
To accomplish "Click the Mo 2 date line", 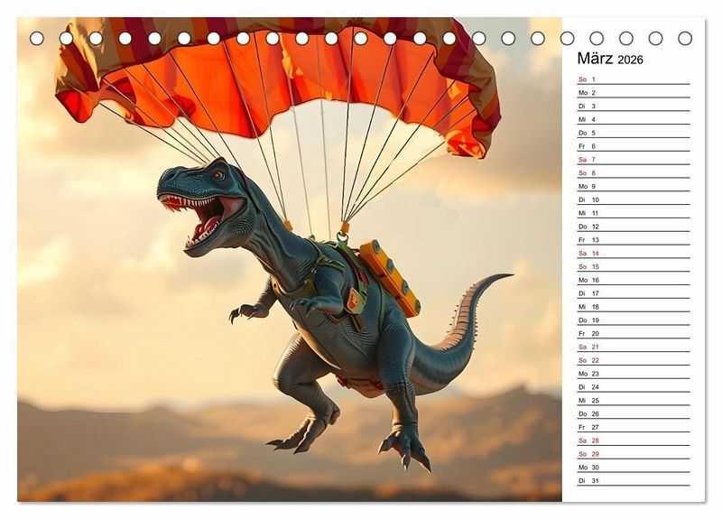I will [633, 93].
